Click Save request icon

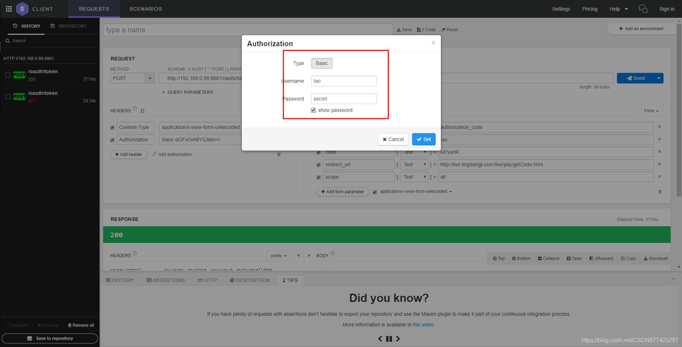[404, 30]
